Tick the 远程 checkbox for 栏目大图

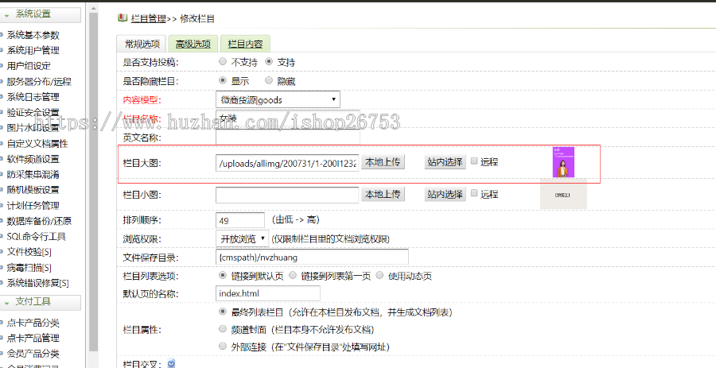(x=474, y=161)
